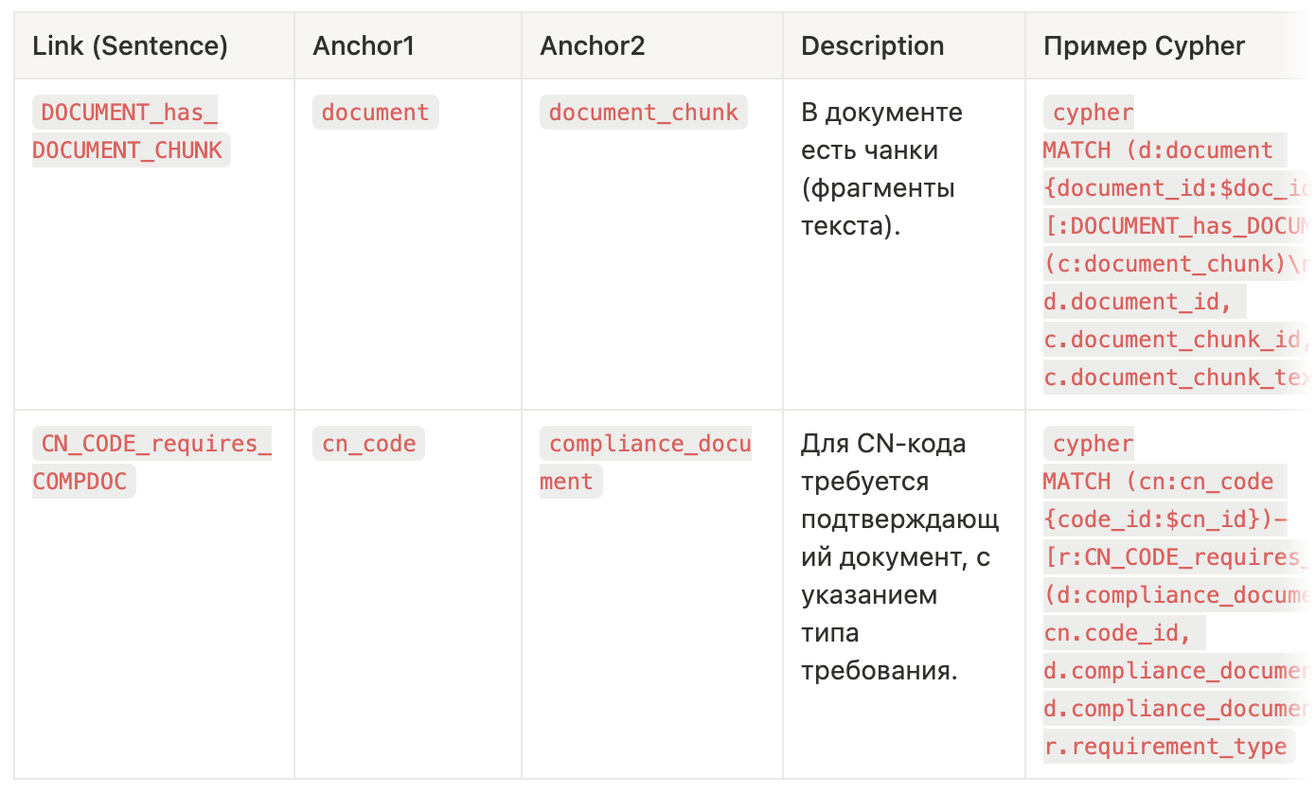Viewport: 1316px width, 793px height.
Task: Click the CN-код requirement description text
Action: tap(897, 556)
